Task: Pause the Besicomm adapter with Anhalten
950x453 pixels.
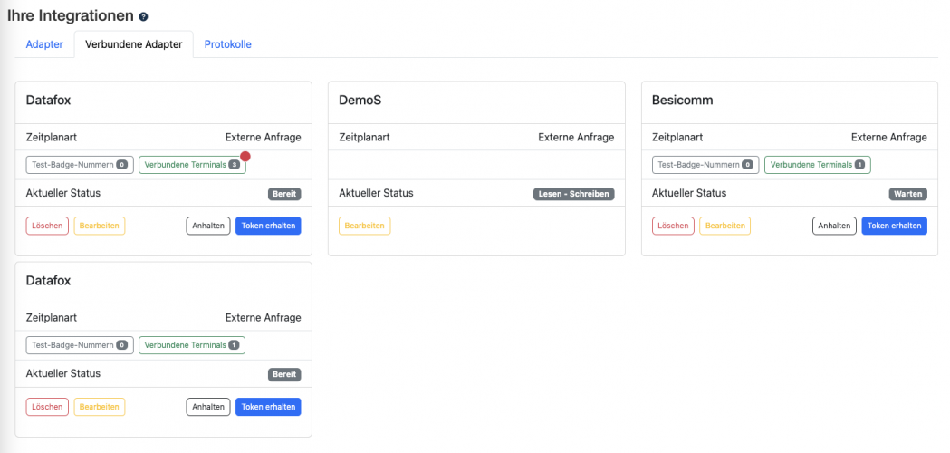Action: pos(834,226)
